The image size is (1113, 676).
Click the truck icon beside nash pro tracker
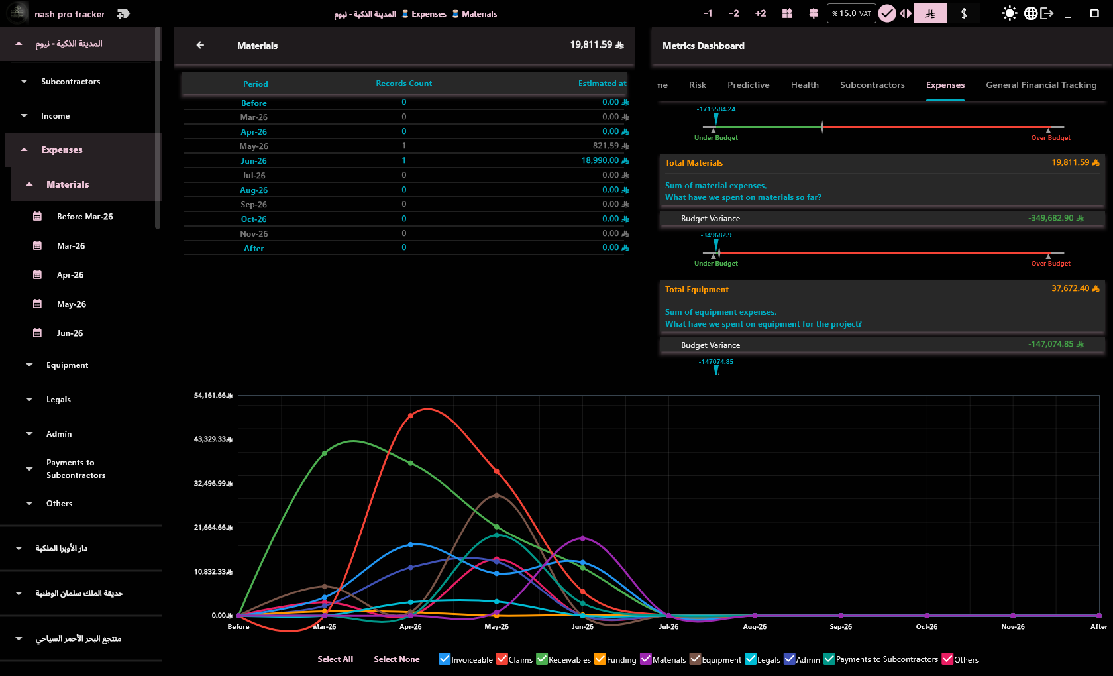(123, 13)
